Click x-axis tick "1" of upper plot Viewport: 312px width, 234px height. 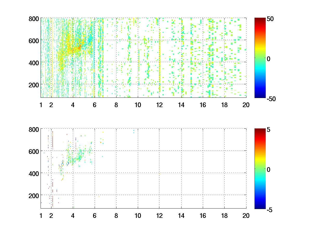pyautogui.click(x=41, y=105)
